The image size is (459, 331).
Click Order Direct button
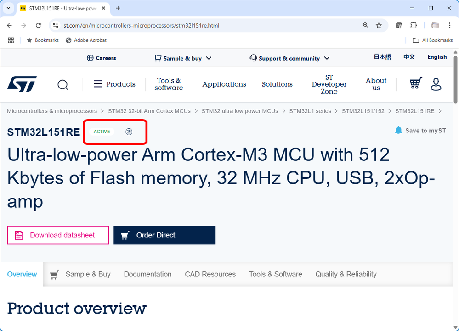164,235
